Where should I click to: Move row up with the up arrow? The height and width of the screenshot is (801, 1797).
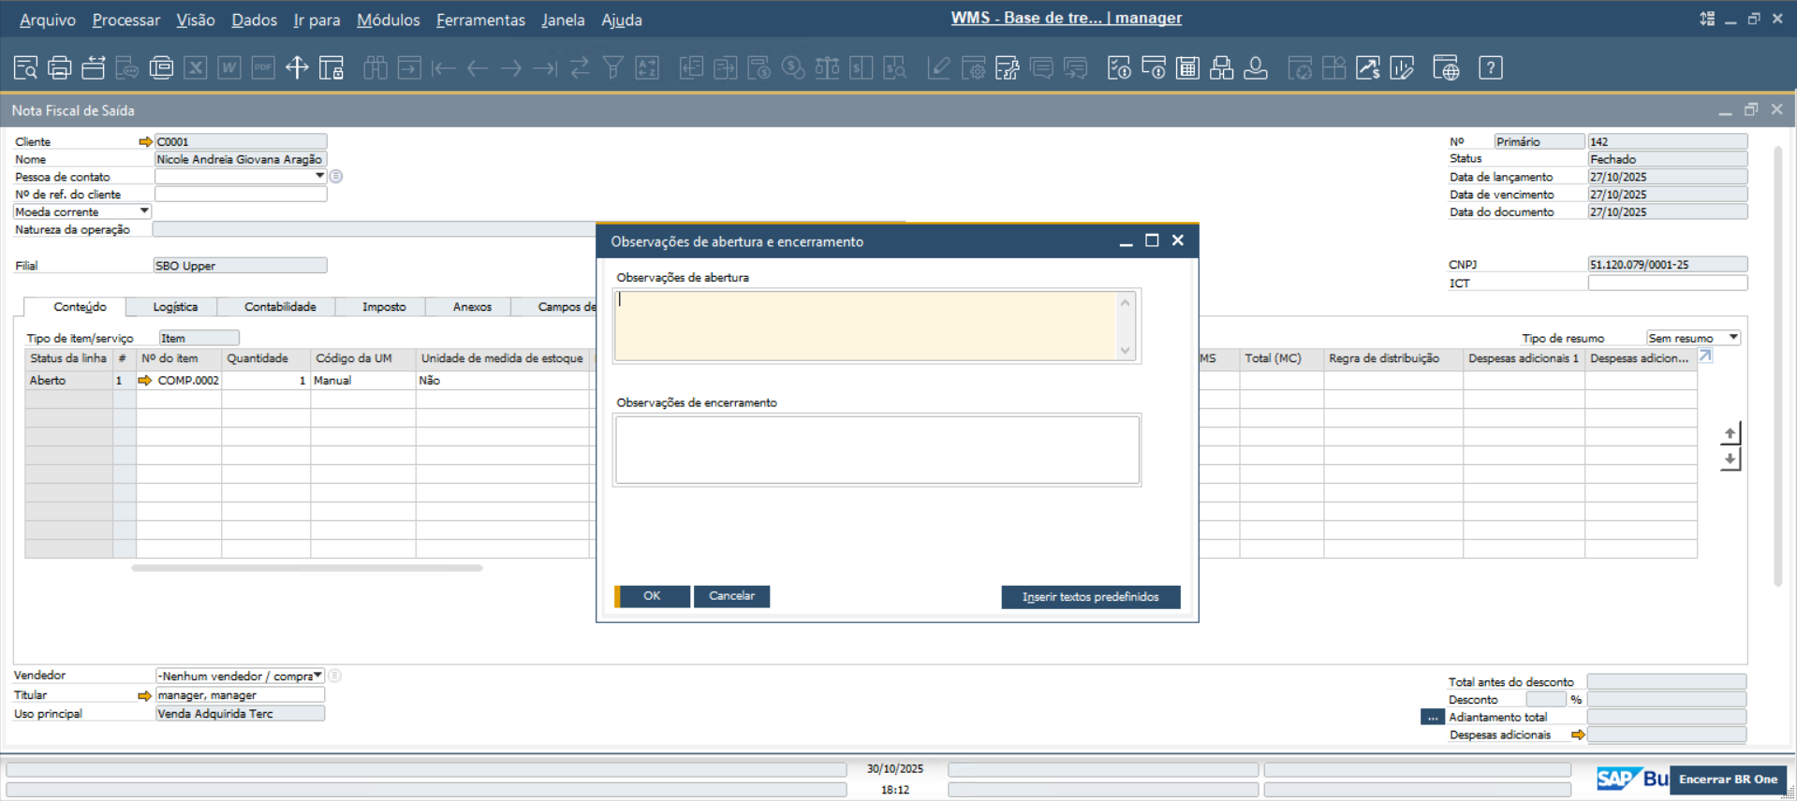pyautogui.click(x=1731, y=433)
